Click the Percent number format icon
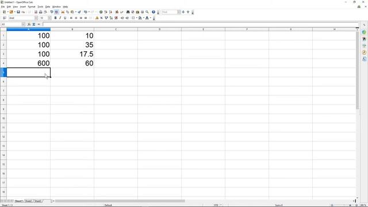 coord(101,18)
